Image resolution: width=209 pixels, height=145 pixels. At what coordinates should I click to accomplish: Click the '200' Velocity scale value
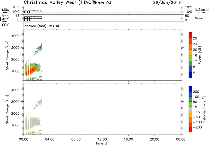(196, 92)
